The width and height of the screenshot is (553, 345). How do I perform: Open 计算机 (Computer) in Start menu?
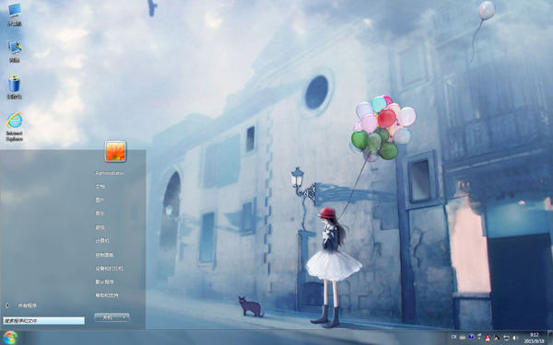pyautogui.click(x=102, y=241)
